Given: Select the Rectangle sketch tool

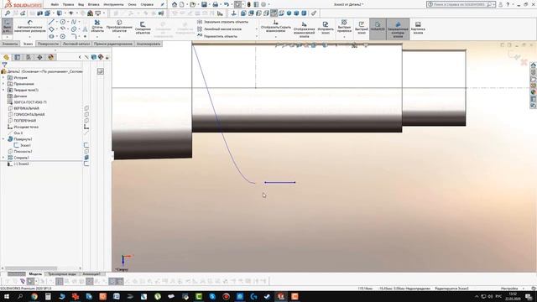Looking at the screenshot, I should pos(51,29).
